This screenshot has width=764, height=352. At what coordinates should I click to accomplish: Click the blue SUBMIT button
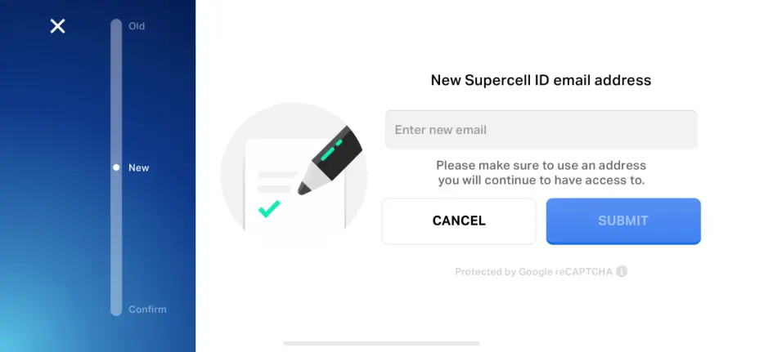click(623, 221)
